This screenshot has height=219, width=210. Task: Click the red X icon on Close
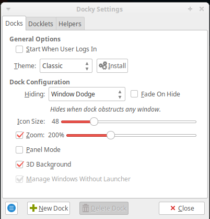click(173, 208)
